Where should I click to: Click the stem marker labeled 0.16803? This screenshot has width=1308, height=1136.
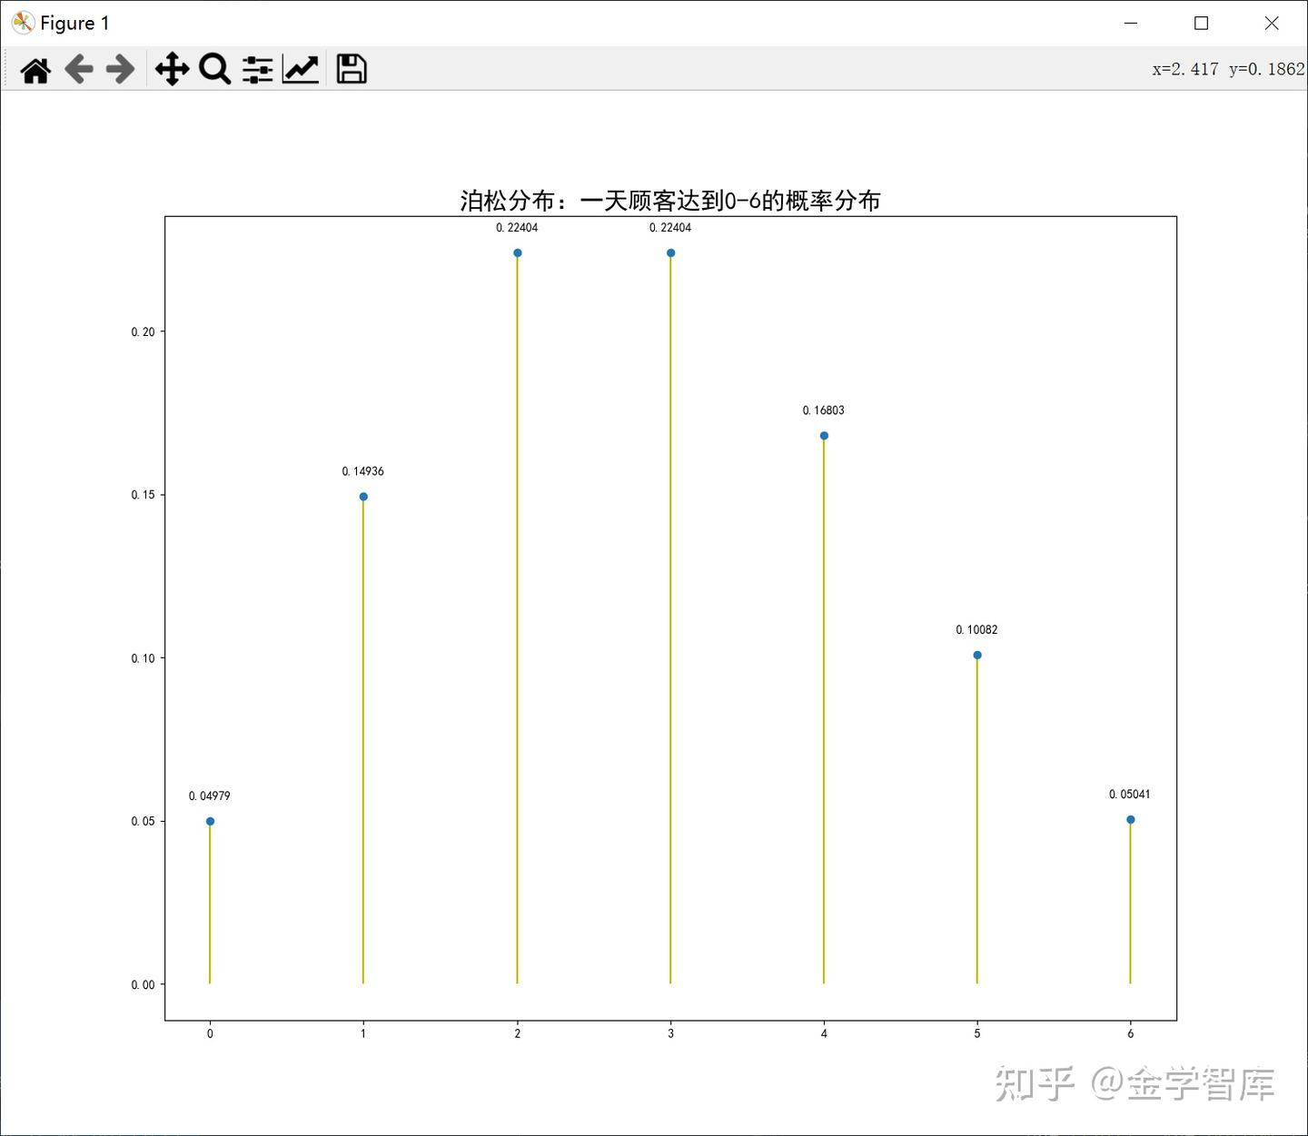pos(824,435)
